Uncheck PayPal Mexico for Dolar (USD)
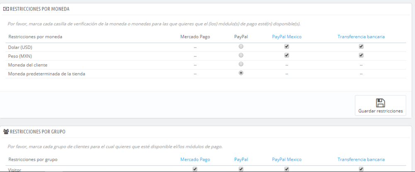Image resolution: width=415 pixels, height=172 pixels. point(287,46)
